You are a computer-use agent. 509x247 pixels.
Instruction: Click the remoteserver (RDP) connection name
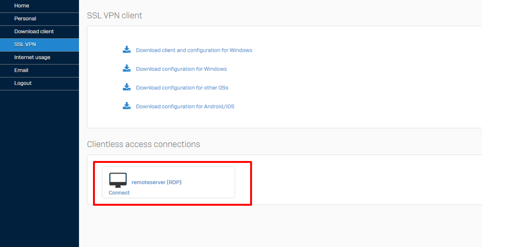click(156, 182)
